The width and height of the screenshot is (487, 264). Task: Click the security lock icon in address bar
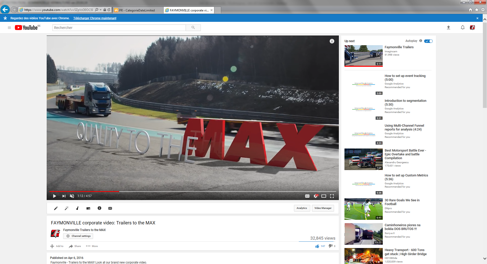coord(105,10)
